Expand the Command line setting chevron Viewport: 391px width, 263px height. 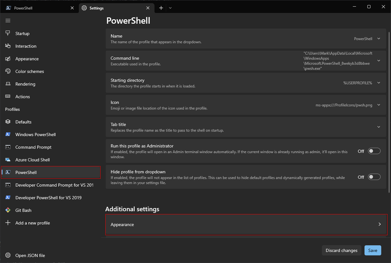pos(379,61)
